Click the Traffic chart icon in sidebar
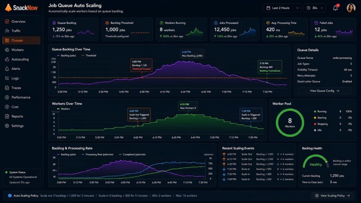This screenshot has width=361, height=203. pos(7,31)
